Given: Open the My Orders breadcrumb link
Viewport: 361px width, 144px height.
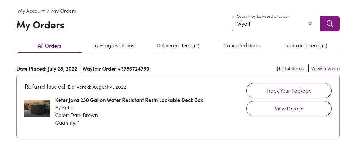Looking at the screenshot, I should coord(64,11).
